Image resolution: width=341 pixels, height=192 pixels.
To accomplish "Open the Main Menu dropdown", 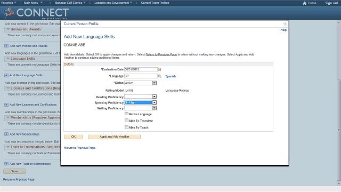I will (33, 3).
